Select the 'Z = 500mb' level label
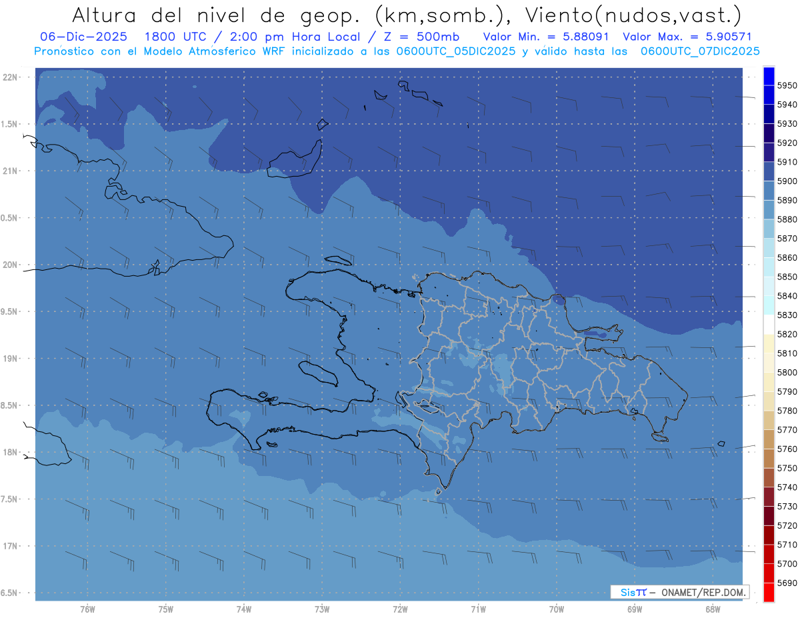 [x=419, y=37]
